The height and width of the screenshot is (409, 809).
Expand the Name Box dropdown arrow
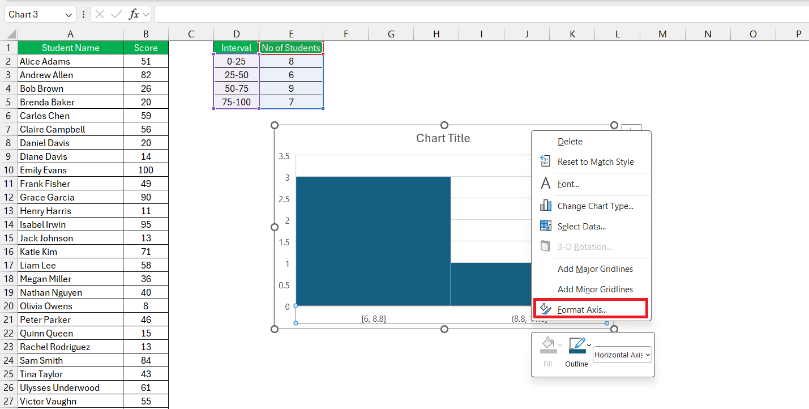tap(69, 15)
